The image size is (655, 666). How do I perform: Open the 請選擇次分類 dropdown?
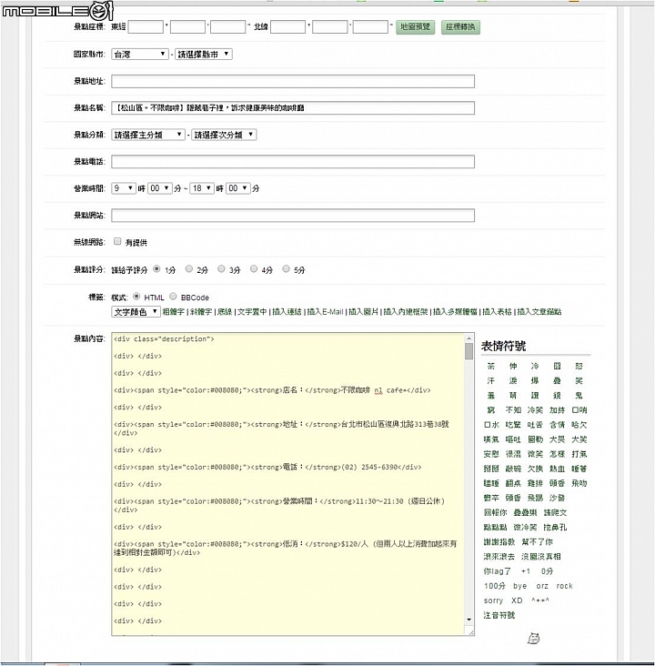click(224, 135)
